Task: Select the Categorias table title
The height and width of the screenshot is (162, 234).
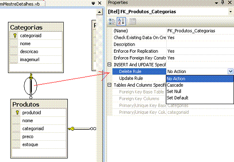Action: [x=26, y=27]
